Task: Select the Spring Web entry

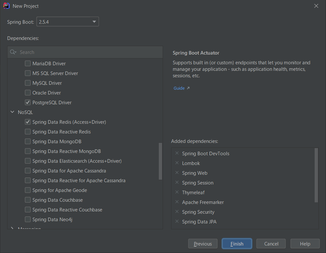Action: point(194,173)
